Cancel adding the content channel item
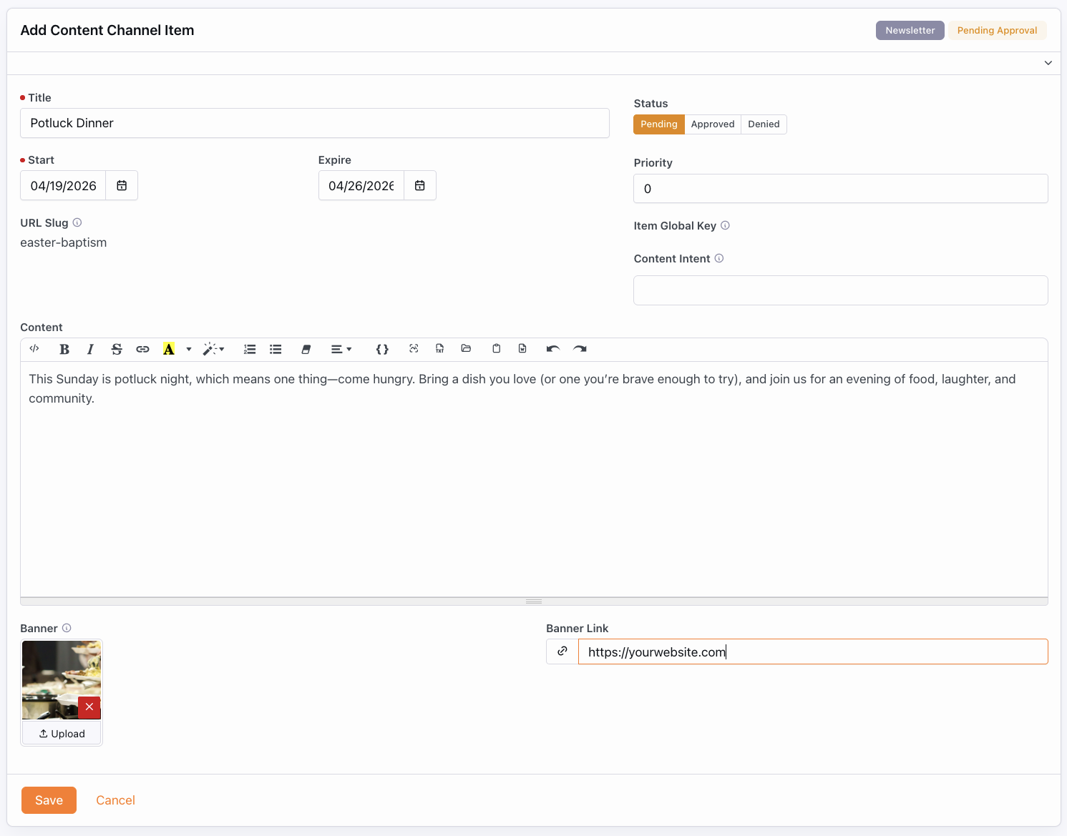The width and height of the screenshot is (1067, 836). (x=115, y=800)
